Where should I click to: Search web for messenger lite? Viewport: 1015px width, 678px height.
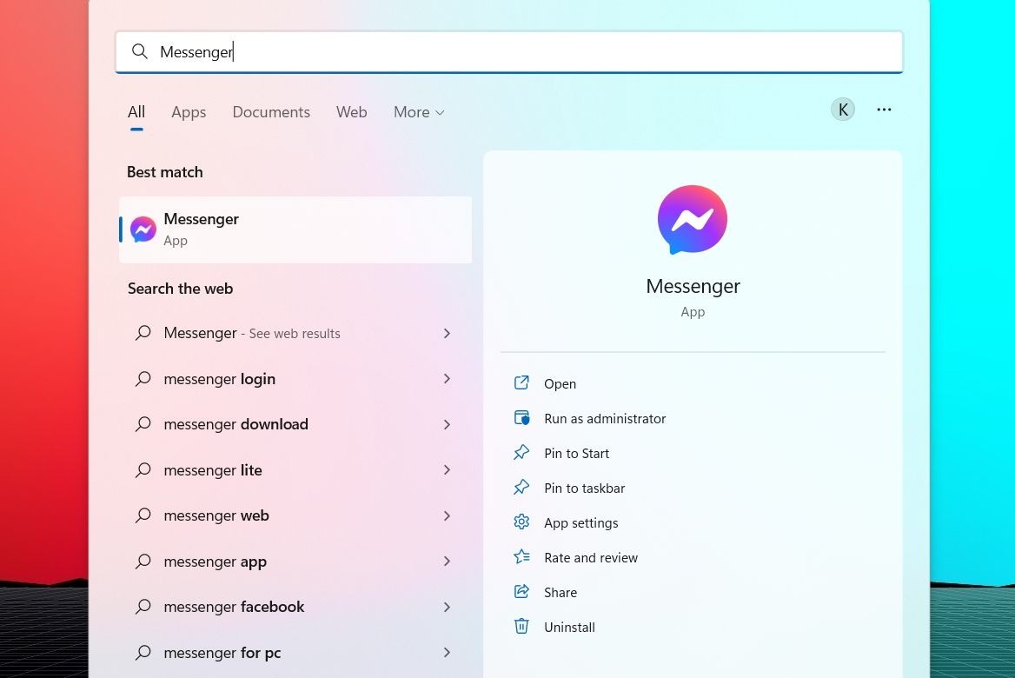click(x=295, y=470)
